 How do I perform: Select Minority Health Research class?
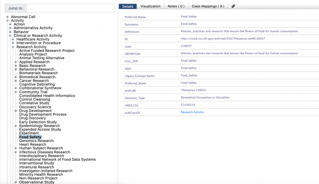[x=41, y=175]
